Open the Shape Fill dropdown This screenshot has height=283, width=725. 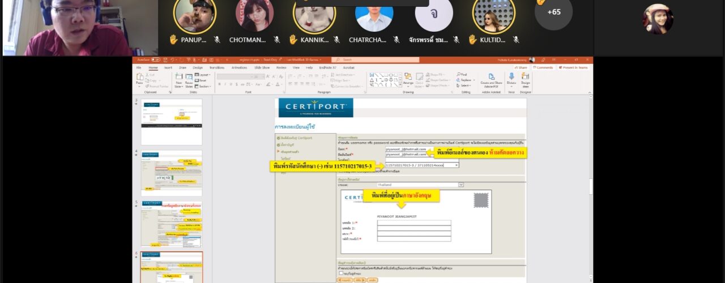point(436,74)
